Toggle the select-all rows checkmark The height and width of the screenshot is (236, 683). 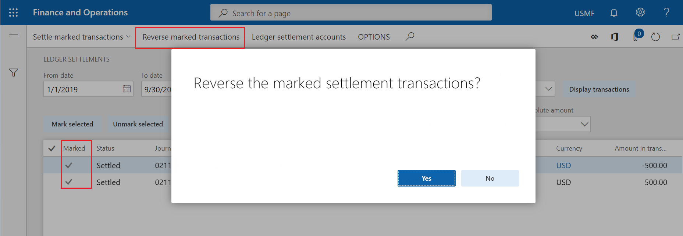point(52,148)
